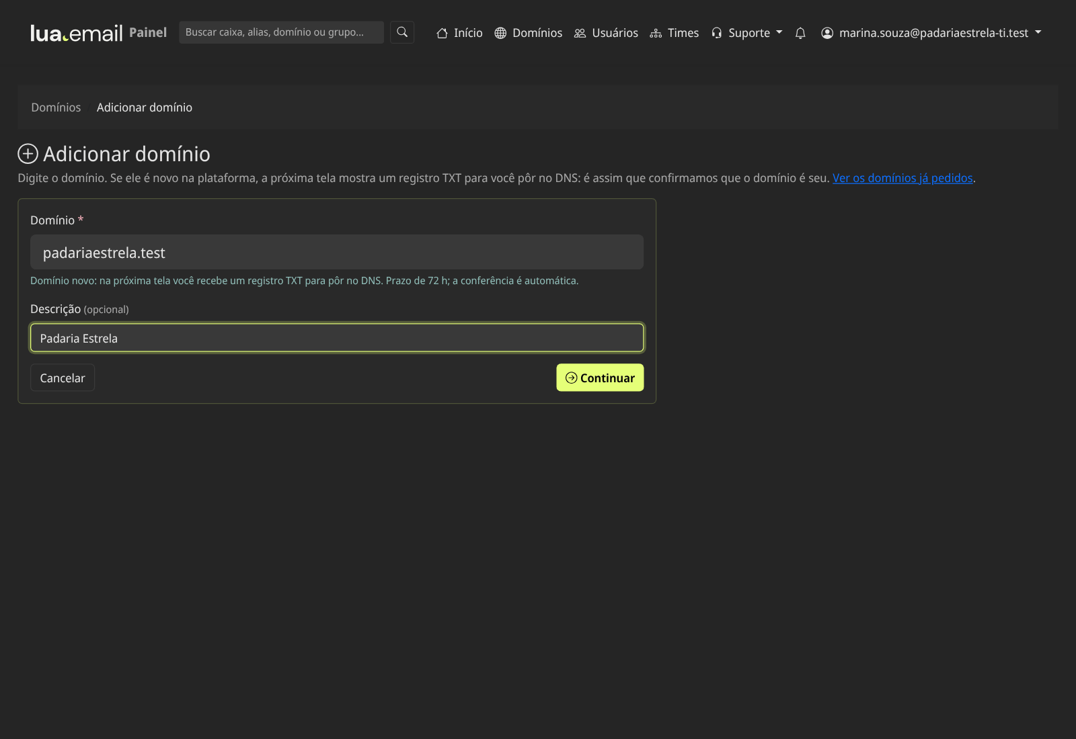Click the search magnifier button
This screenshot has width=1076, height=739.
click(402, 32)
